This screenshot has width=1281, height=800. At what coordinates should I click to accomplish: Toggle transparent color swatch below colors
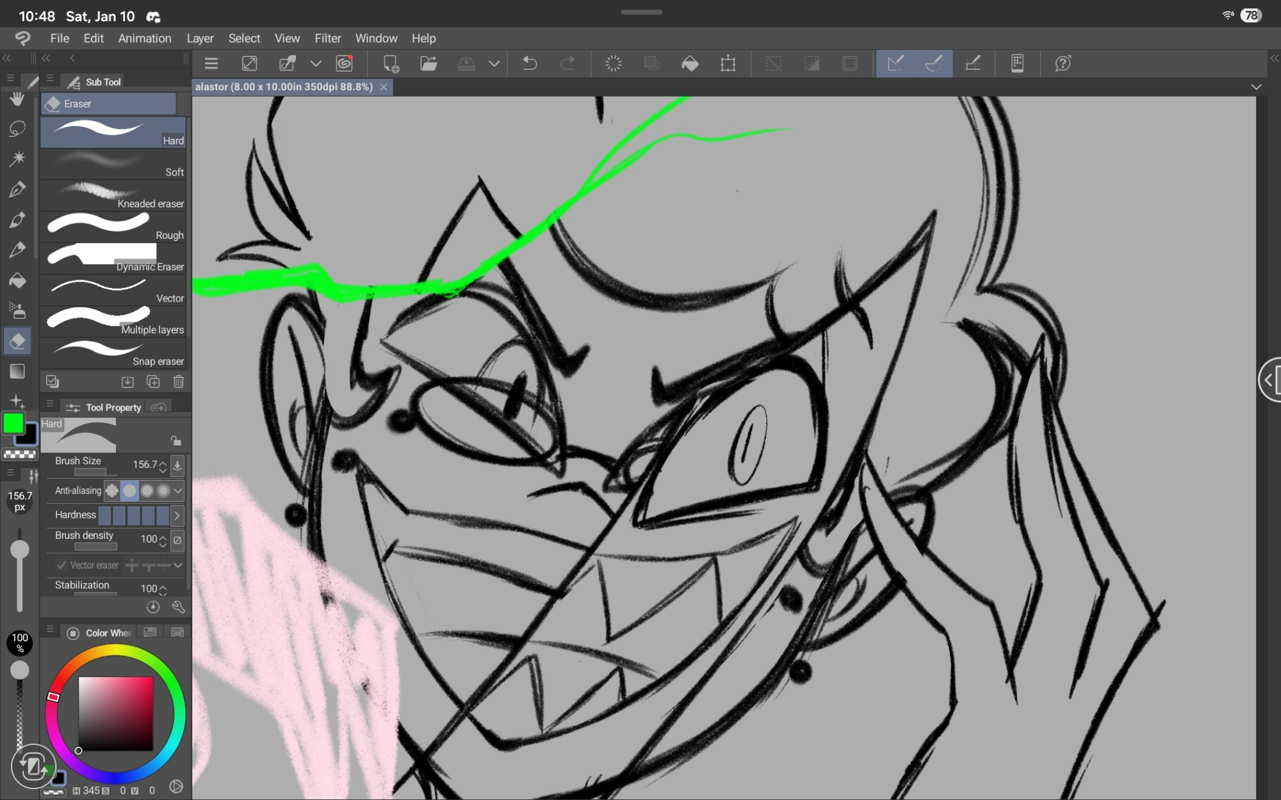pos(19,454)
